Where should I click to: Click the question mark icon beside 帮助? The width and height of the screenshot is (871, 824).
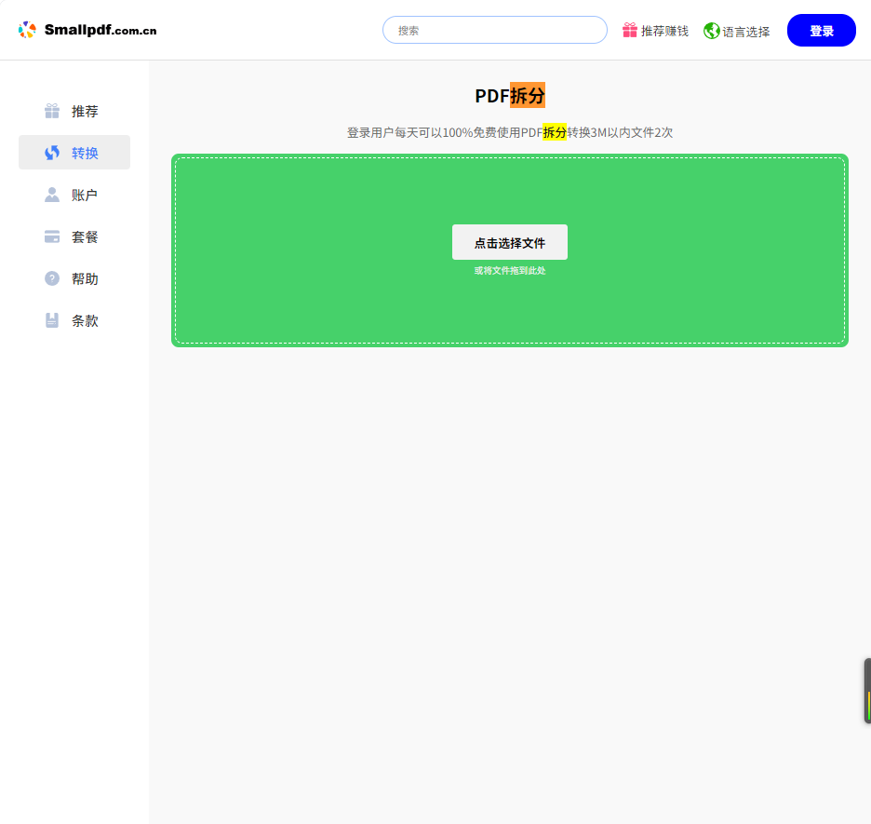tap(52, 278)
